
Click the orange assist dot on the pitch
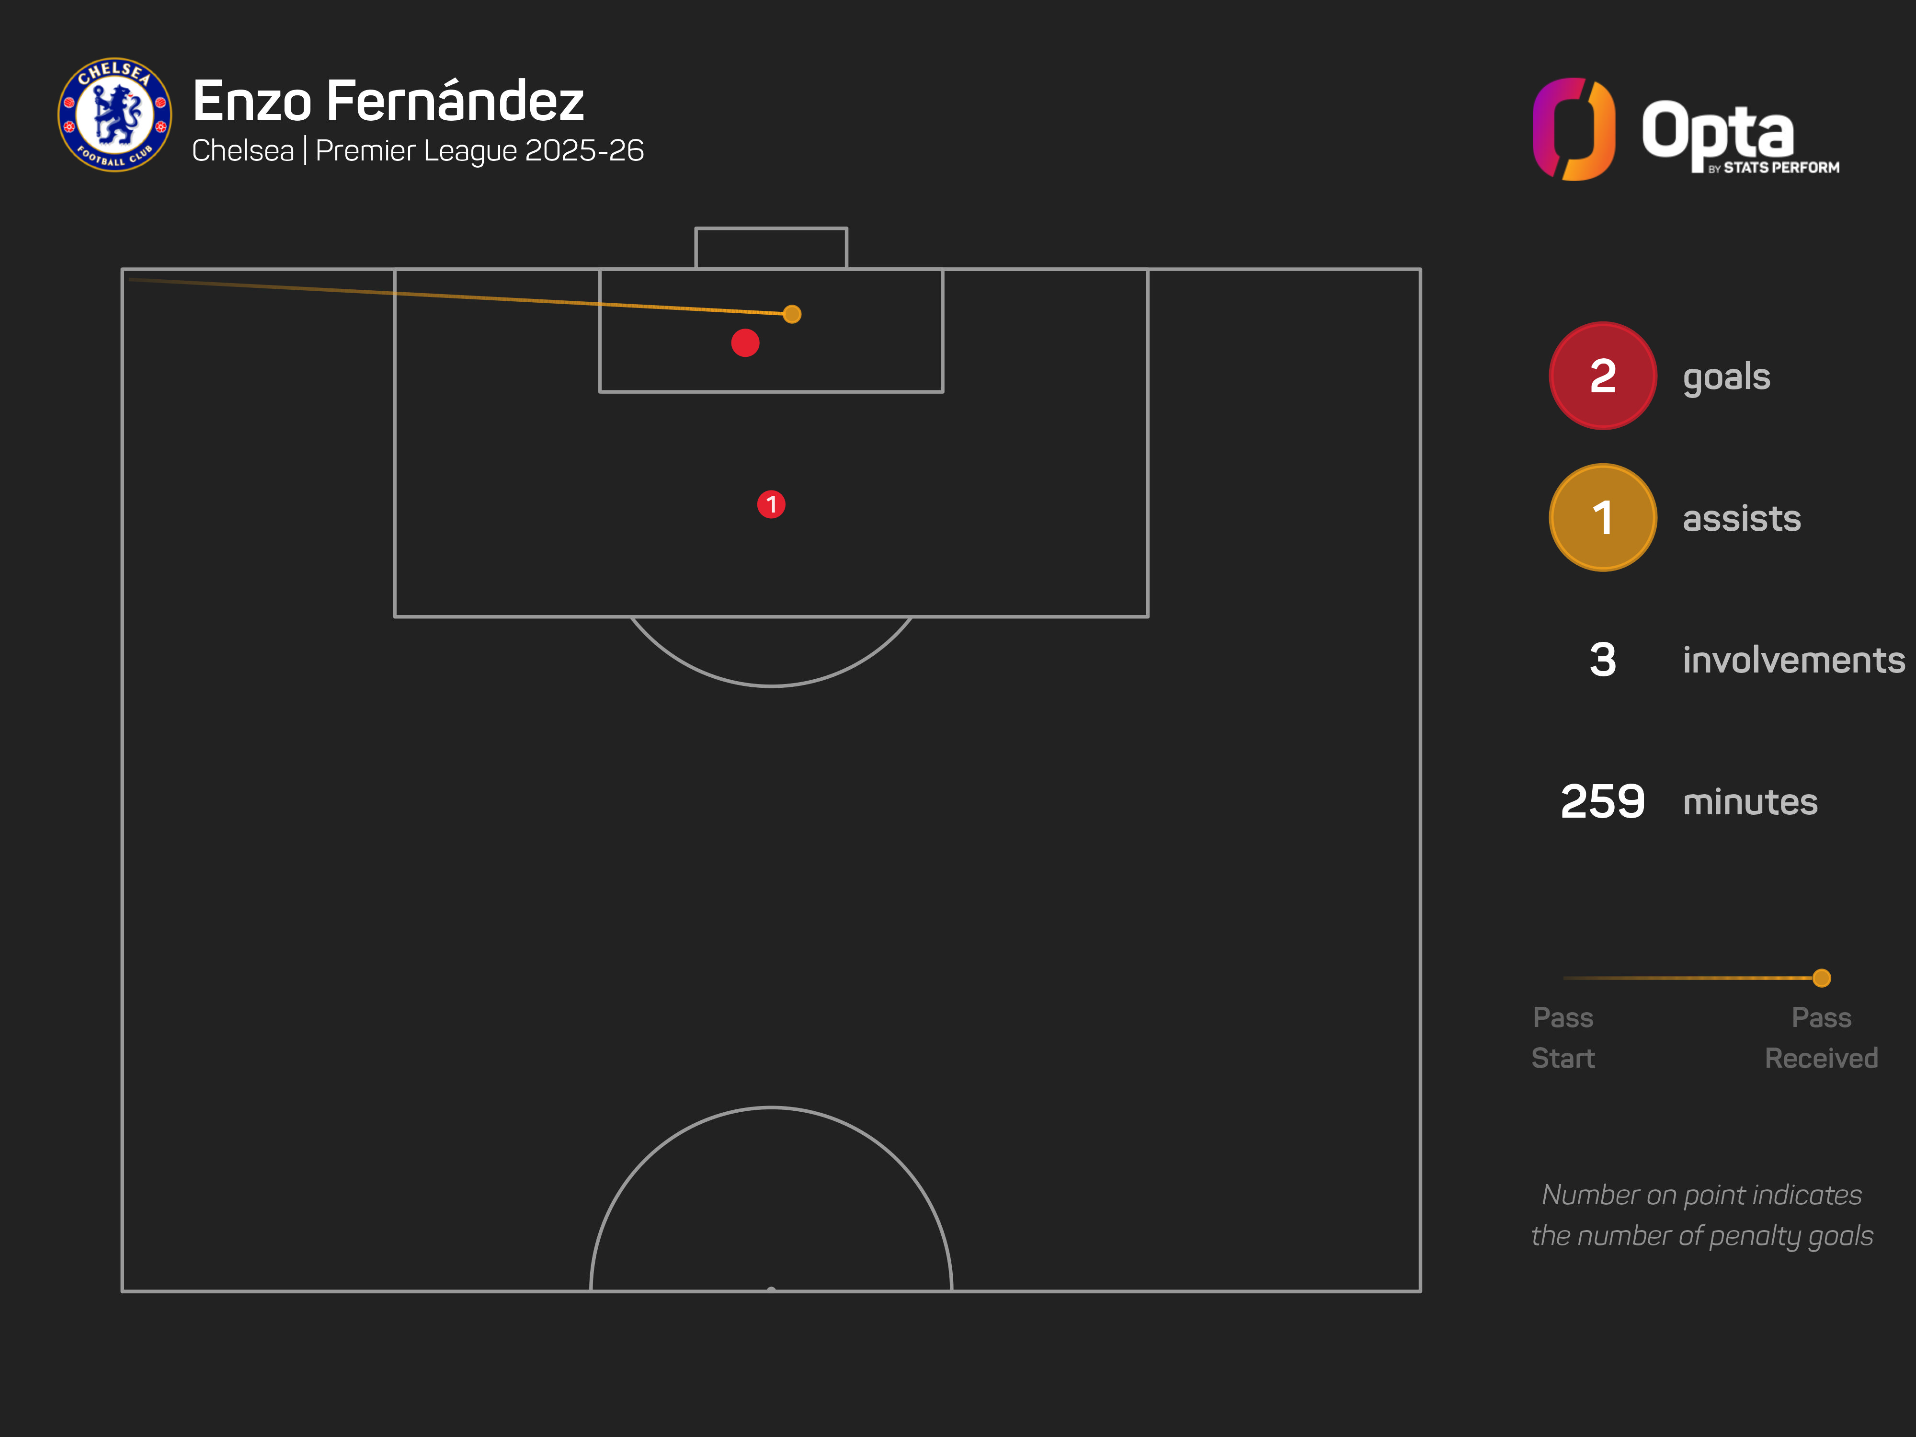coord(792,314)
